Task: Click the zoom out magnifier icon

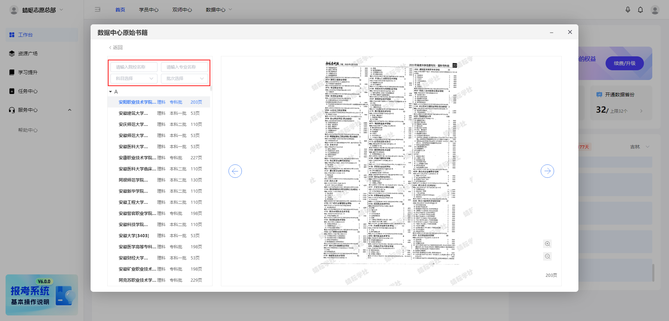Action: pos(547,256)
